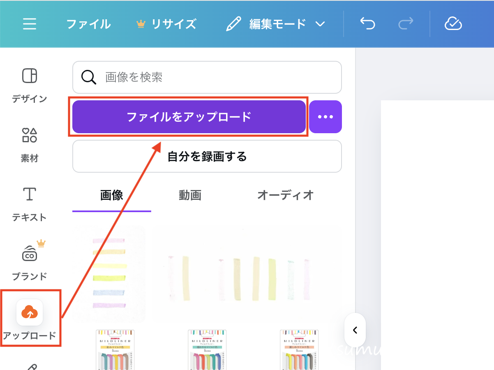Click the リサイズ crown option
The height and width of the screenshot is (370, 494).
click(166, 24)
